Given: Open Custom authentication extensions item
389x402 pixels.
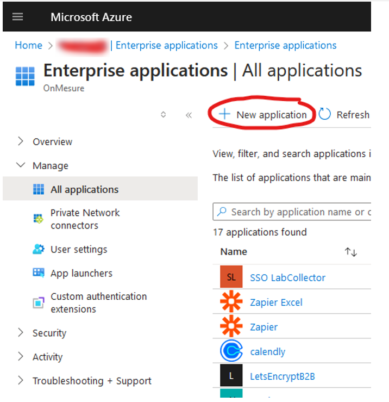Looking at the screenshot, I should point(98,303).
